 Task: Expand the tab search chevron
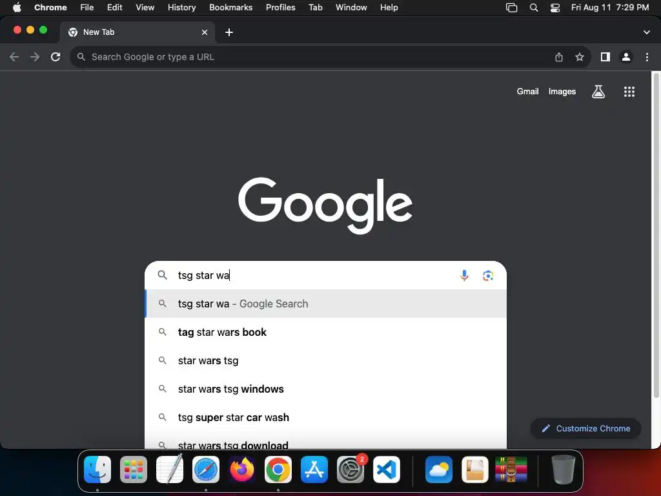click(x=646, y=32)
